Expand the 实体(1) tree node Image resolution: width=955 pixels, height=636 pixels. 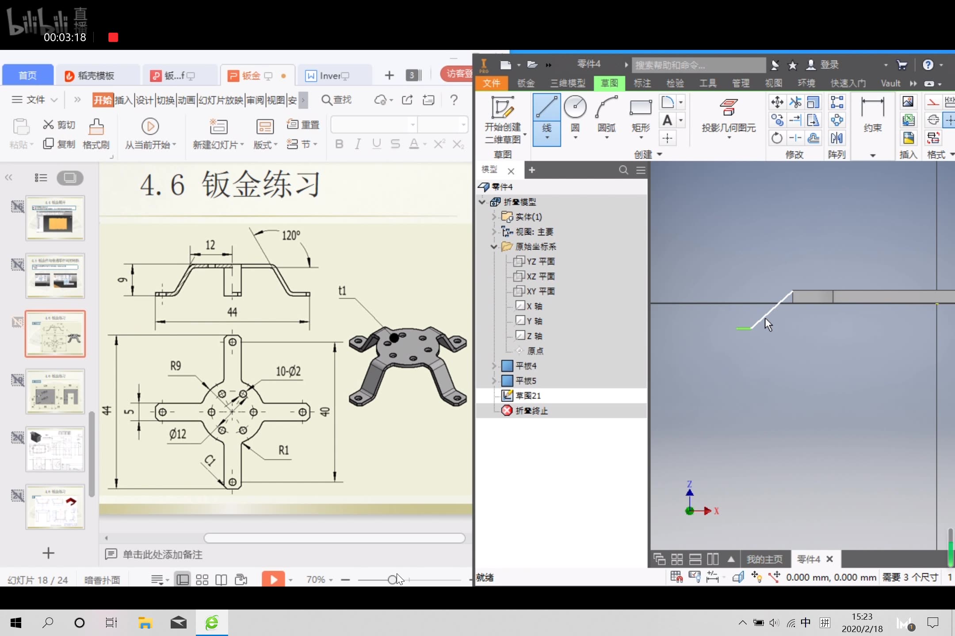(x=494, y=217)
